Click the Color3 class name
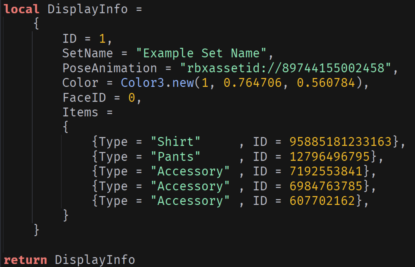Screen dimensions: 415x267 point(142,83)
